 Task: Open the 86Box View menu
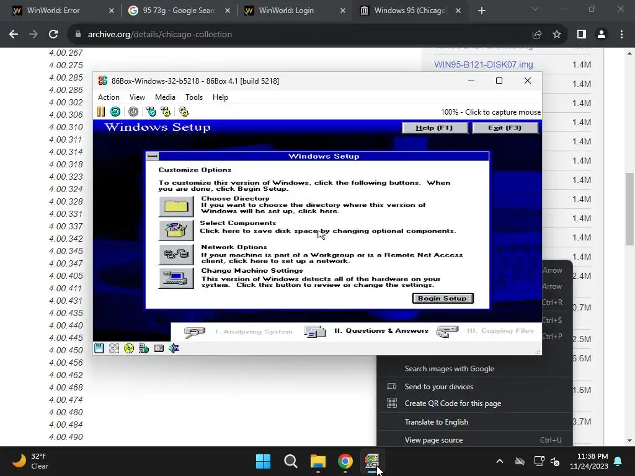tap(137, 97)
